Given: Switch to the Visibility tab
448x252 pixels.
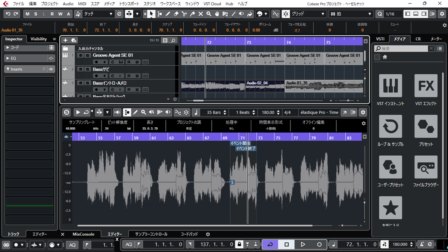Looking at the screenshot, I should 39,39.
